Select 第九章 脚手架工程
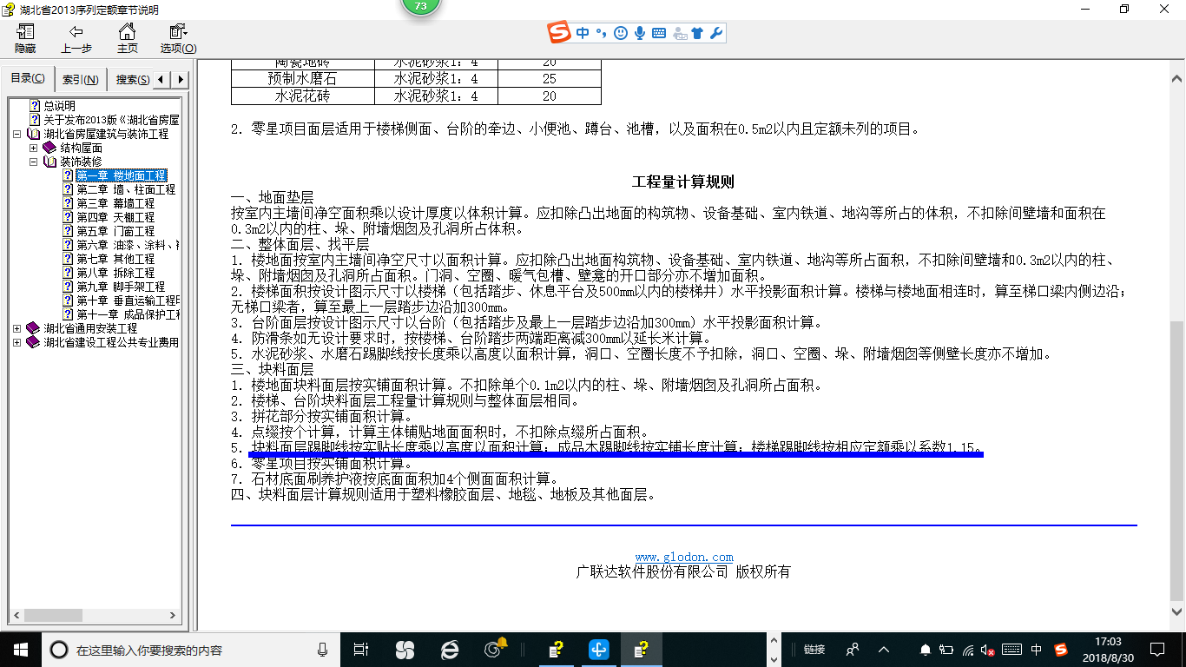 tap(120, 287)
